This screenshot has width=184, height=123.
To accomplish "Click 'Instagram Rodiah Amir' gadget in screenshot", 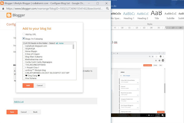I will tap(129, 100).
